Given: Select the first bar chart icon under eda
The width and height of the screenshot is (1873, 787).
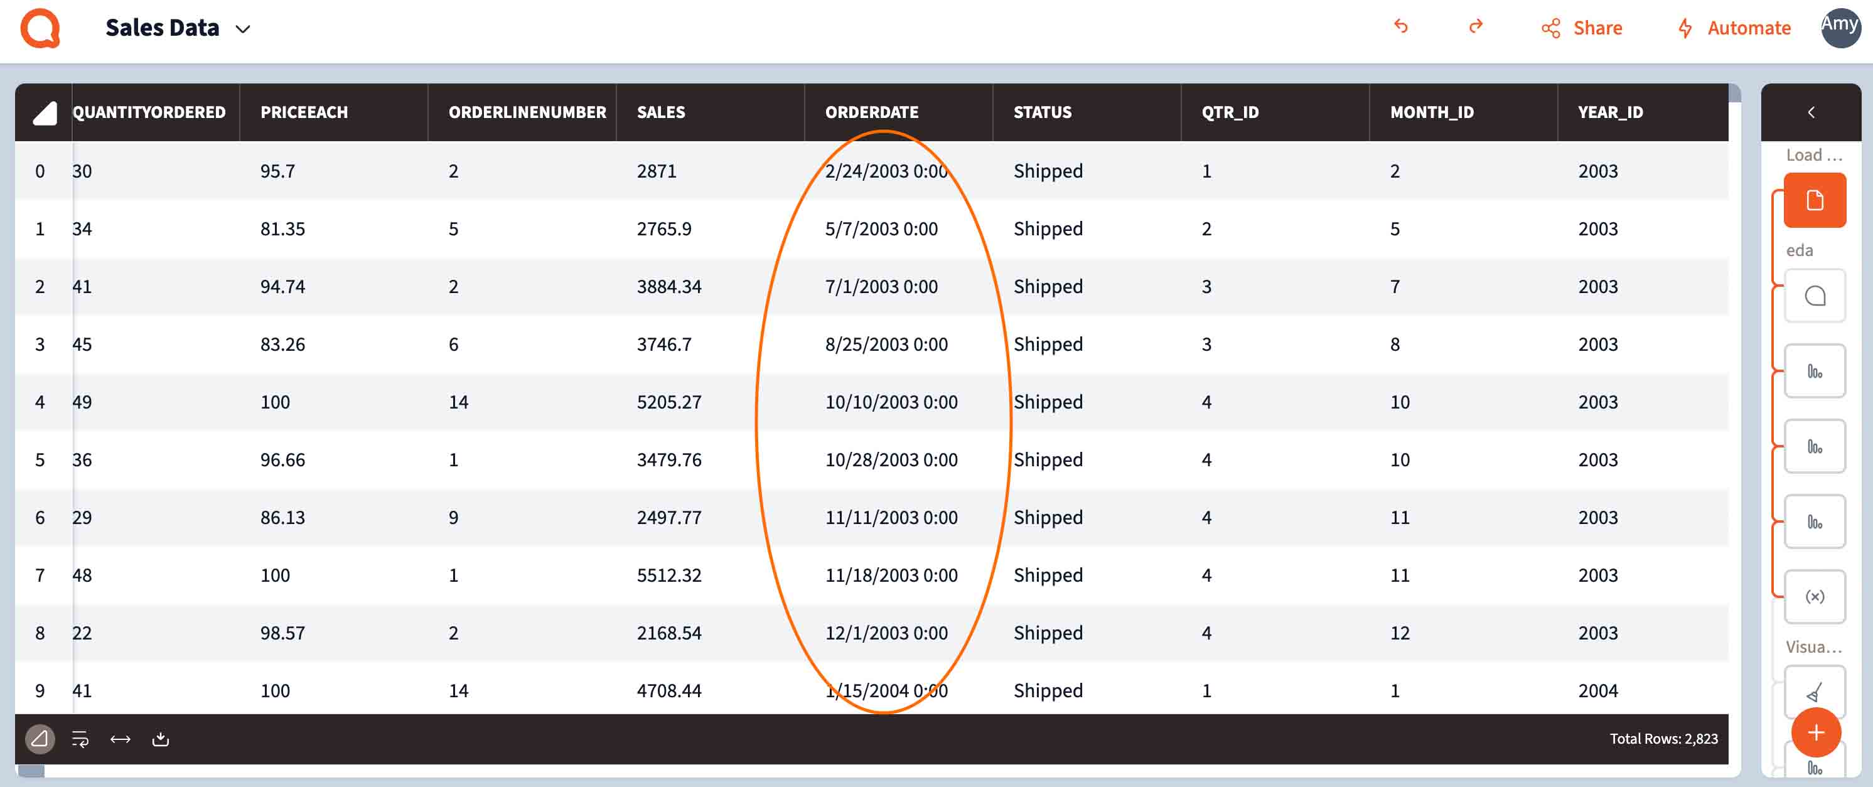Looking at the screenshot, I should pos(1814,371).
